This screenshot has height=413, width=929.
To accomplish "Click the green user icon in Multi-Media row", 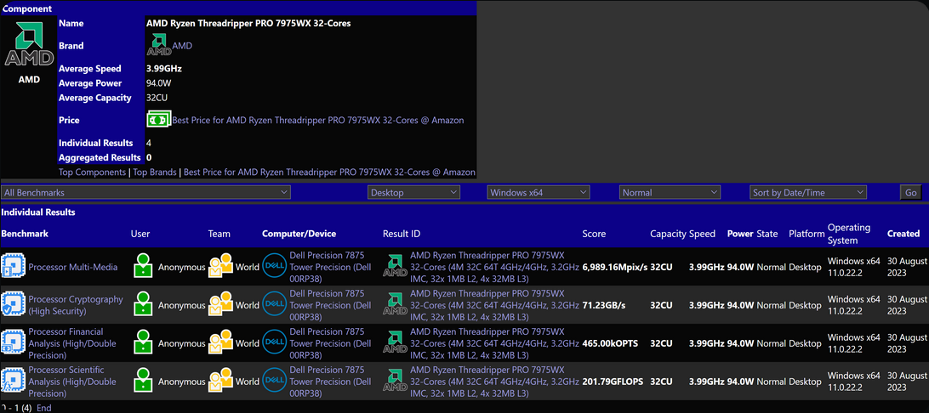I will pyautogui.click(x=142, y=266).
